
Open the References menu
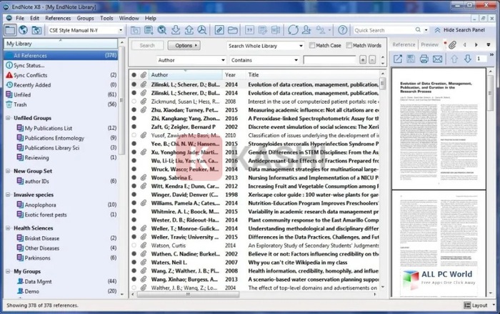[58, 18]
